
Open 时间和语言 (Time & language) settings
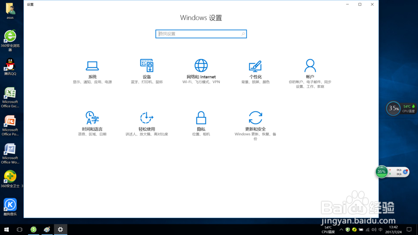tap(92, 124)
